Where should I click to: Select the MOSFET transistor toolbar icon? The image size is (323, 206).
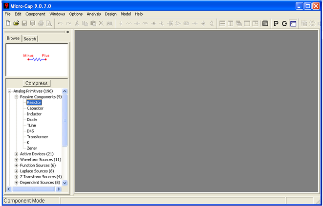tap(170, 23)
